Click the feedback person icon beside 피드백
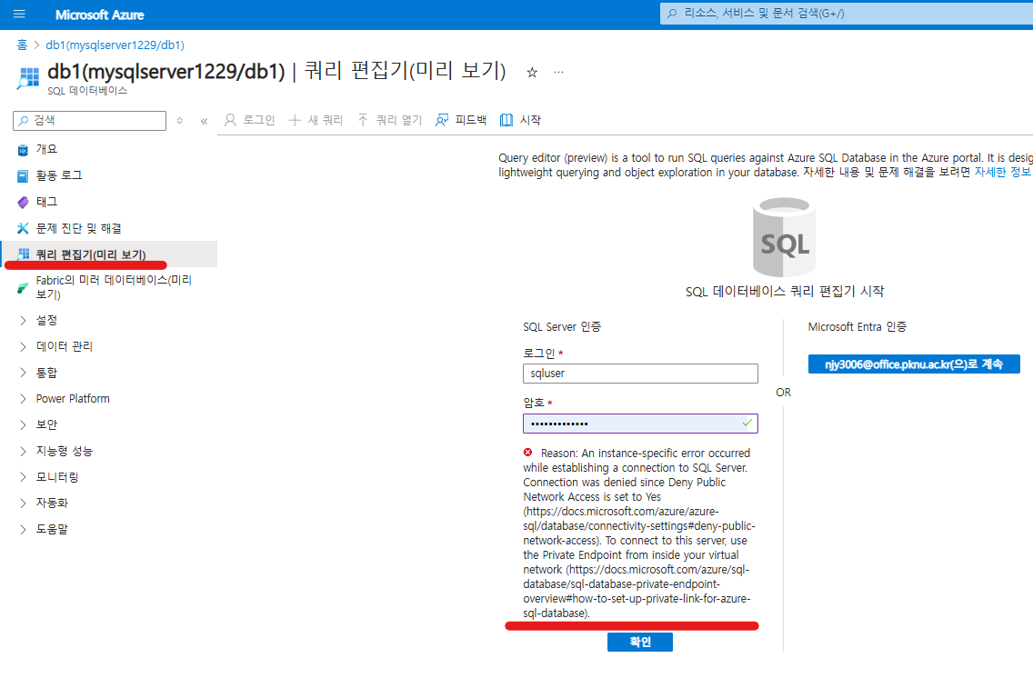1033x698 pixels. pos(441,120)
